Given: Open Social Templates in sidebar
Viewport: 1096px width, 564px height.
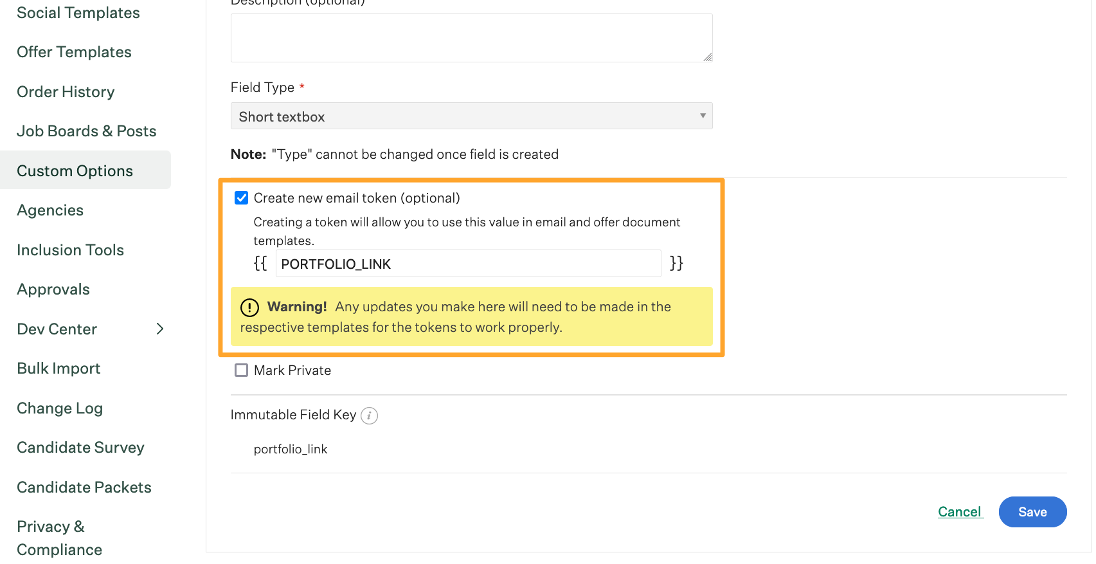Looking at the screenshot, I should point(78,13).
